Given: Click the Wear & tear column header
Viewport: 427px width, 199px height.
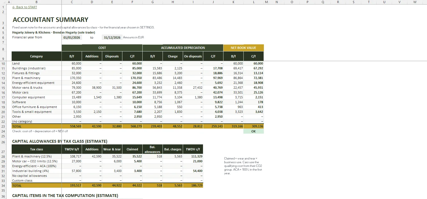Looking at the screenshot, I should (112, 149).
